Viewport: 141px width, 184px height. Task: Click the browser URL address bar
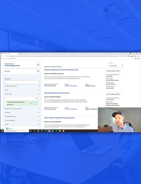tap(64, 56)
